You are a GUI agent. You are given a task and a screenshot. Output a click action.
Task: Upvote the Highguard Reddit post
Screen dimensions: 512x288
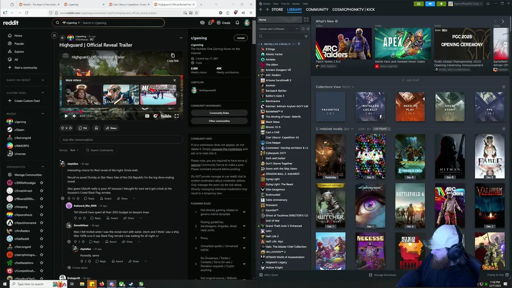(x=62, y=128)
